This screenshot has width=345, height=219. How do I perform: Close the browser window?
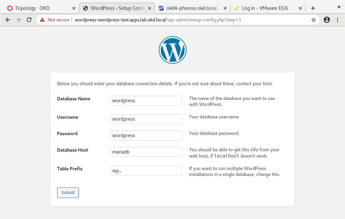click(x=339, y=7)
